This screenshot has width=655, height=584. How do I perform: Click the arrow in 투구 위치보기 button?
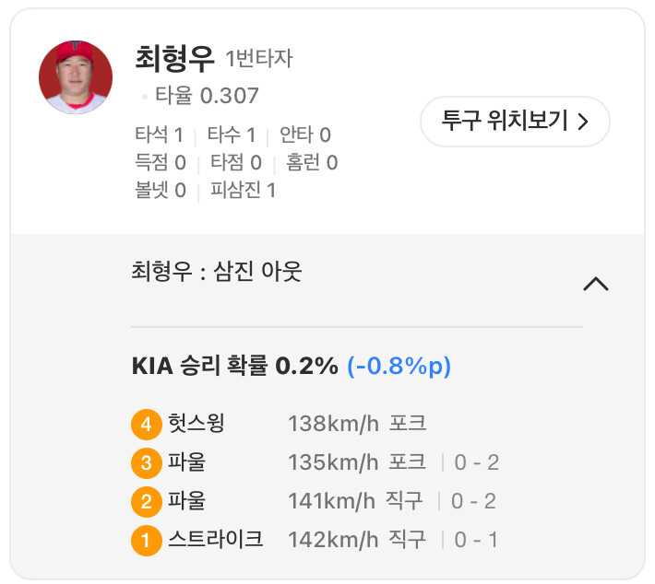[583, 122]
